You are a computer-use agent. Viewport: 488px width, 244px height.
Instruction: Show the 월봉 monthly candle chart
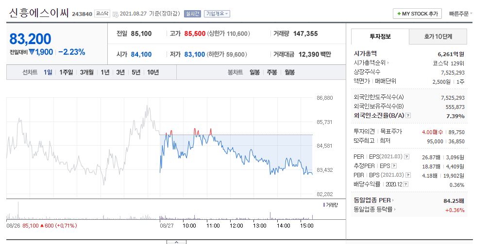(289, 72)
